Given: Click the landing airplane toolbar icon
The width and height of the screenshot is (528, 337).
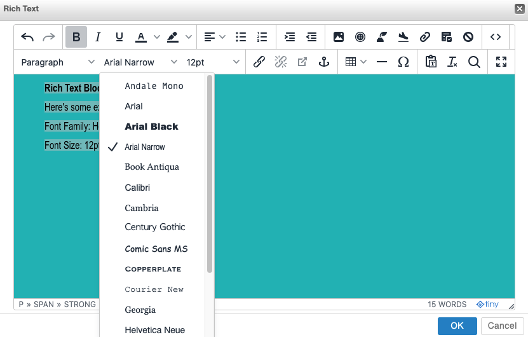Looking at the screenshot, I should 403,37.
